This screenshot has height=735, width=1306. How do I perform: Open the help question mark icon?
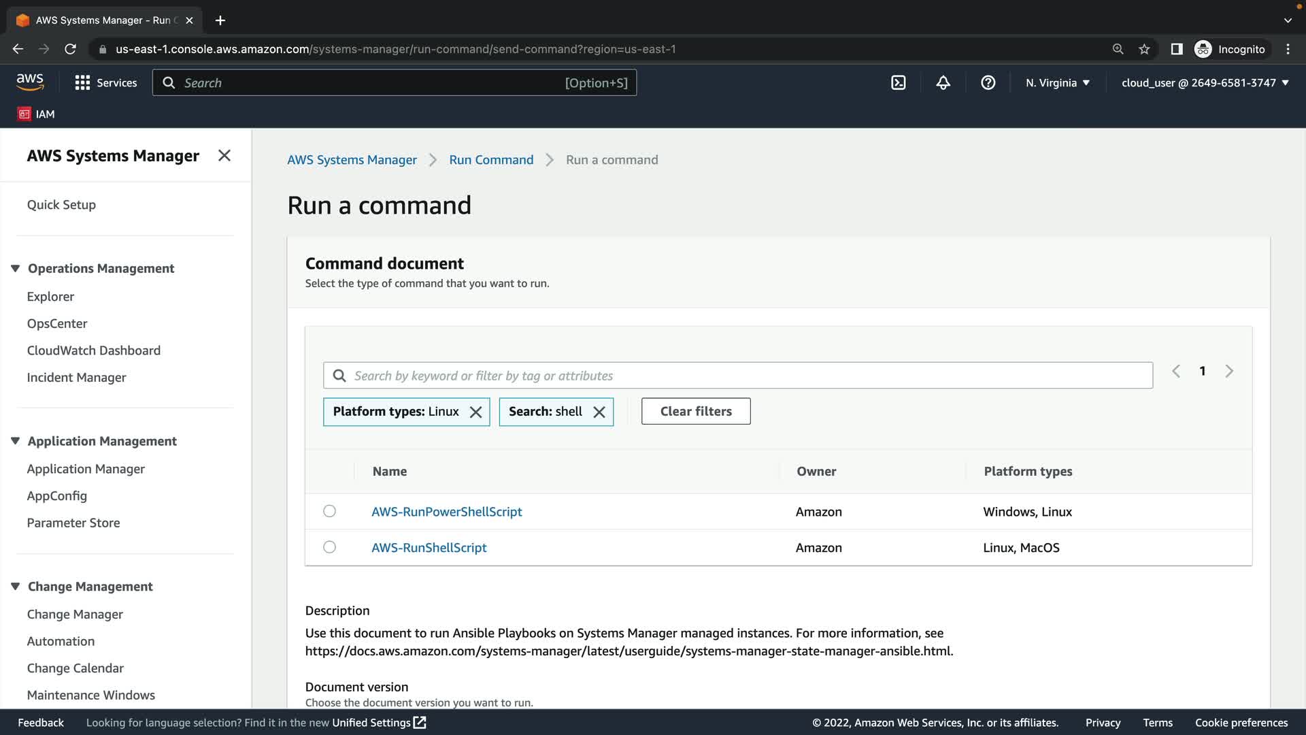pyautogui.click(x=988, y=82)
